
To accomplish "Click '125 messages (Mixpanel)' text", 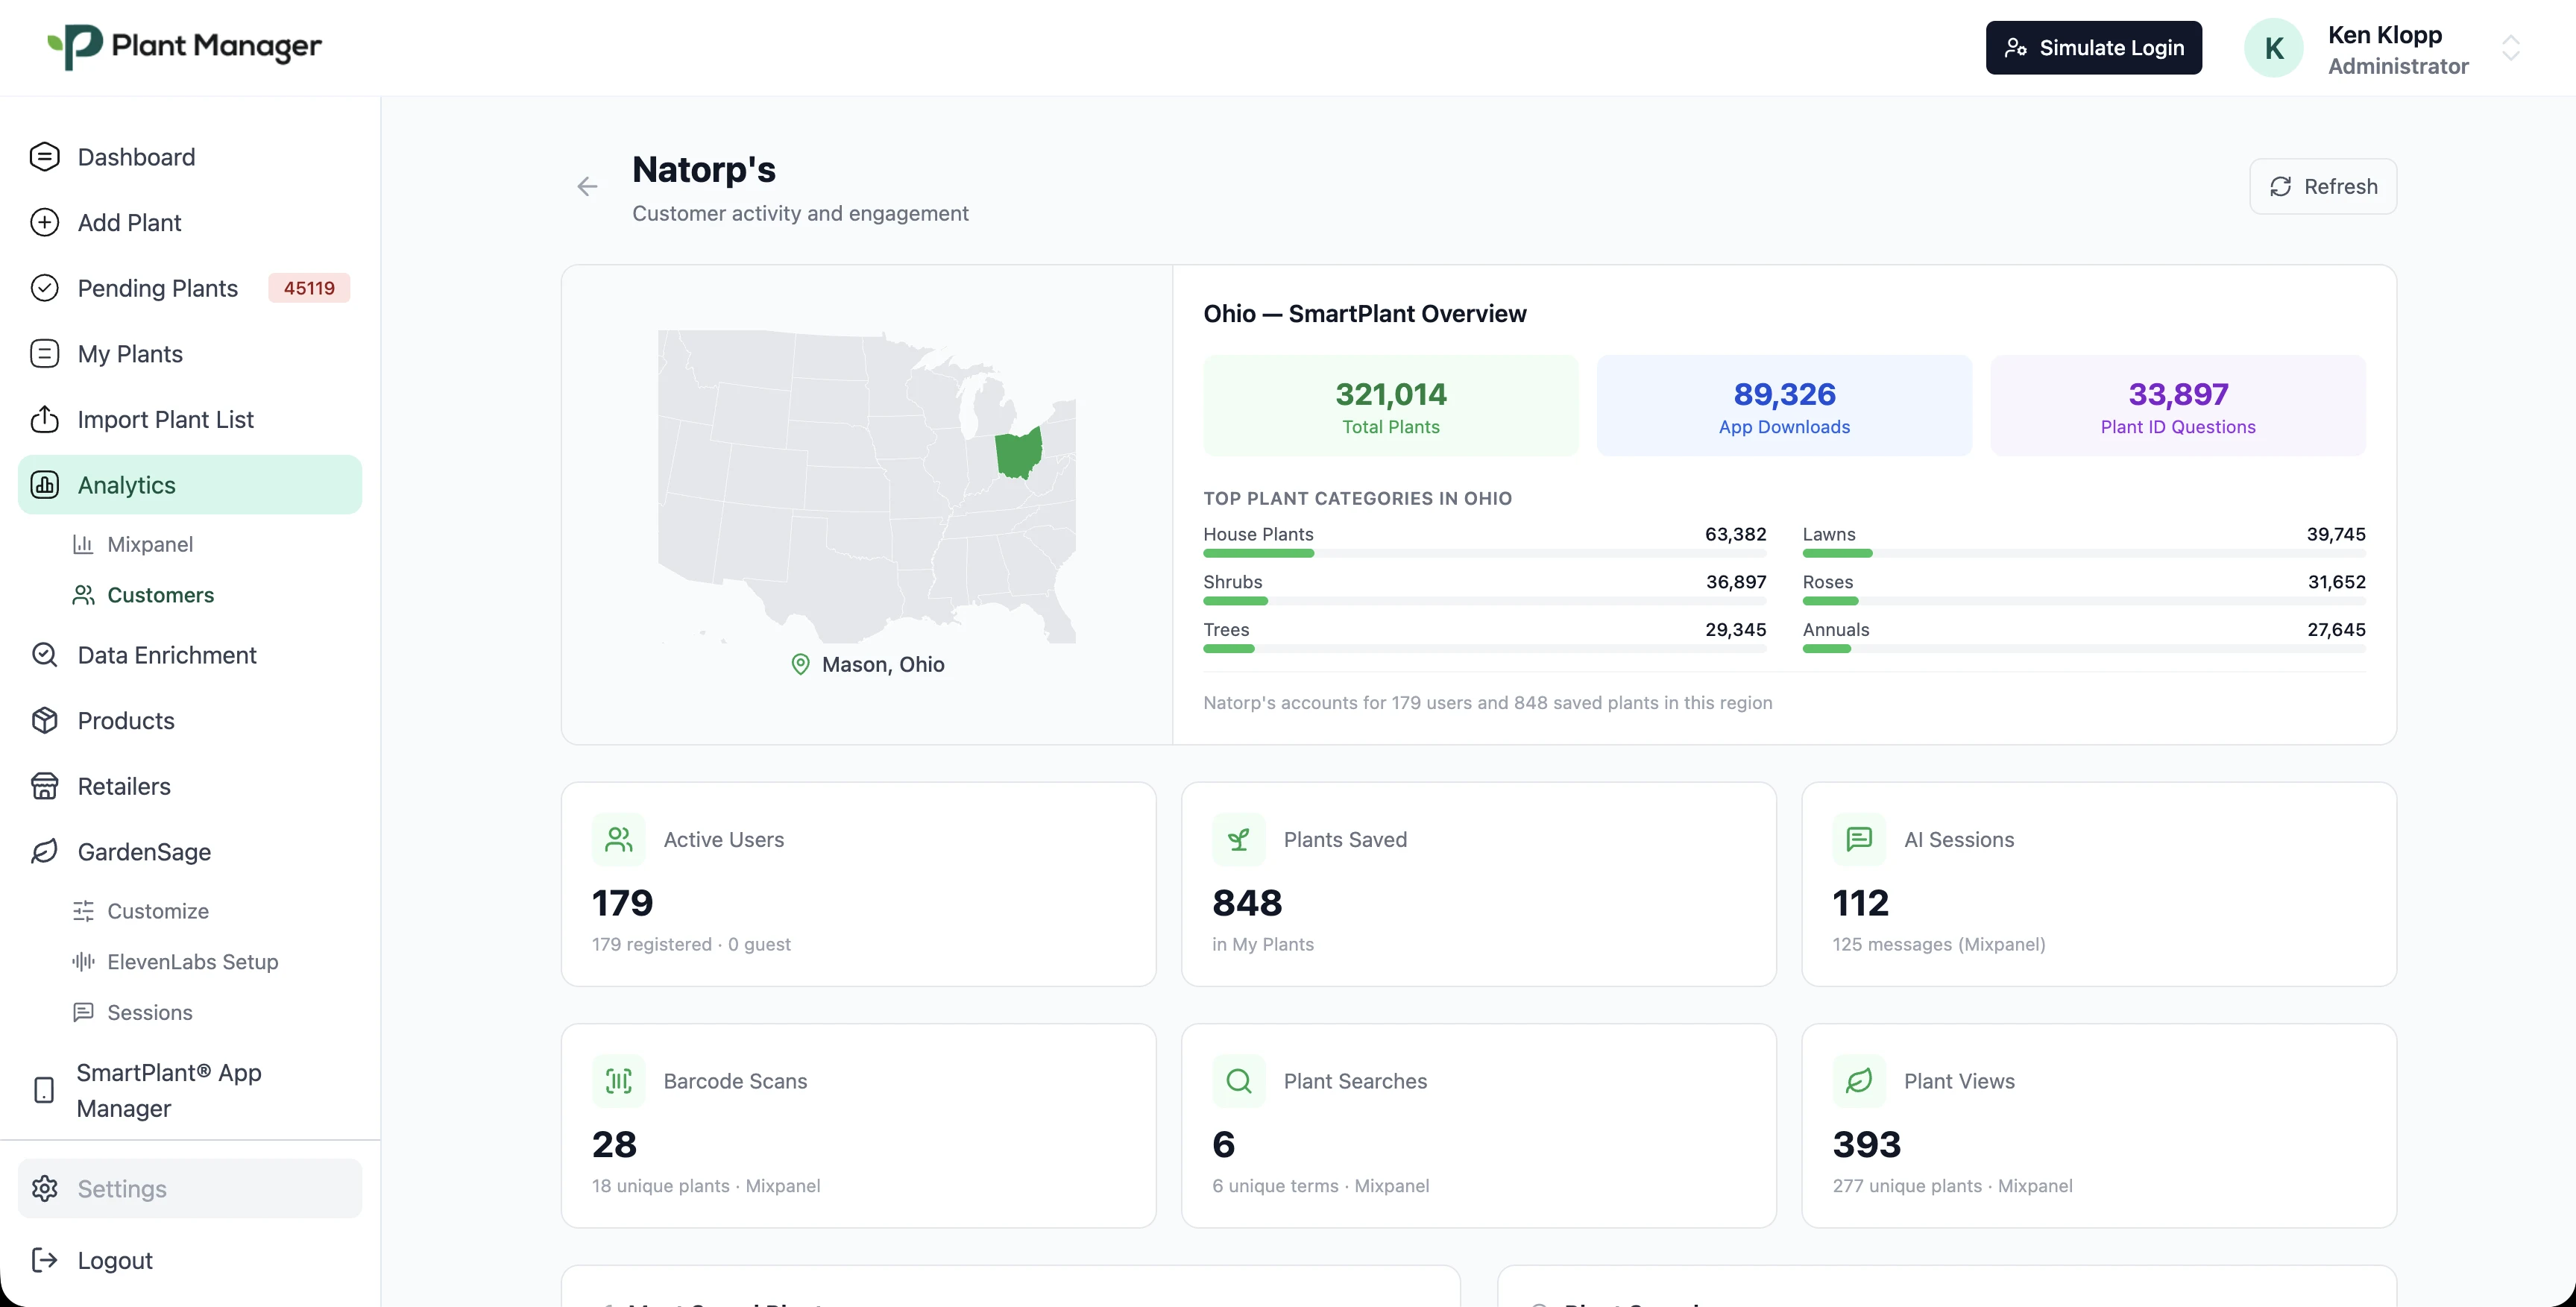I will (x=1938, y=944).
